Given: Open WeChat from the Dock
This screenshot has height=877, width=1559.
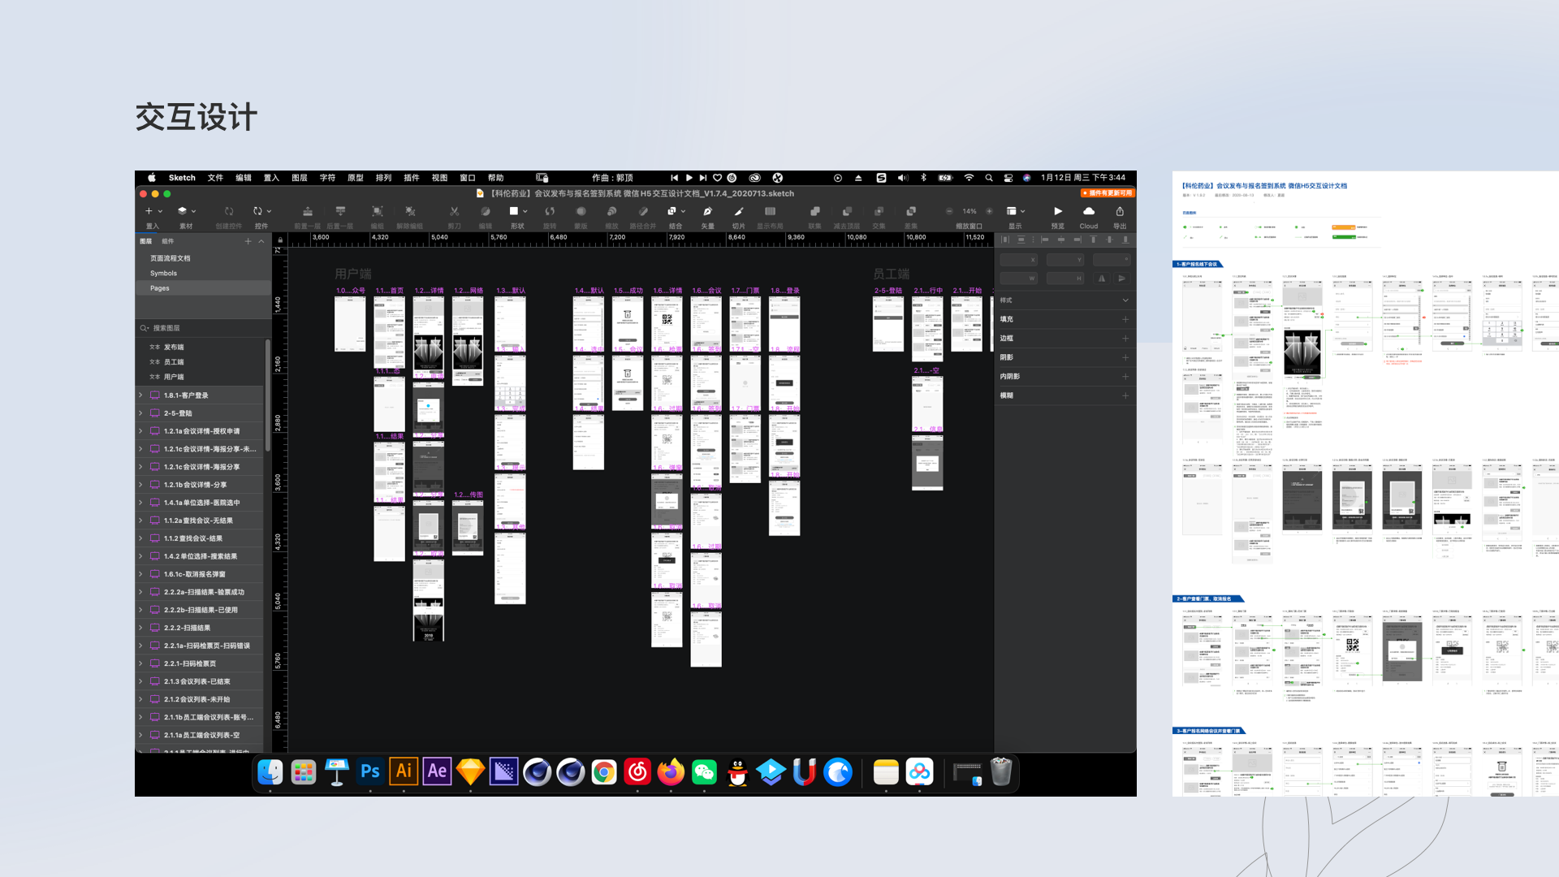Looking at the screenshot, I should click(704, 771).
